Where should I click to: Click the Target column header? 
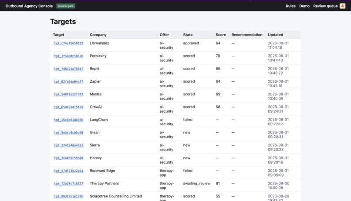click(x=58, y=35)
